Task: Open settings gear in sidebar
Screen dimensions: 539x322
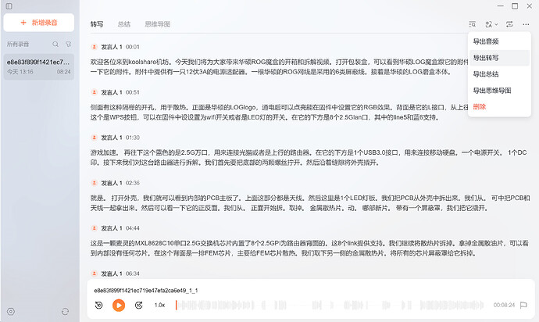Action: pos(11,311)
